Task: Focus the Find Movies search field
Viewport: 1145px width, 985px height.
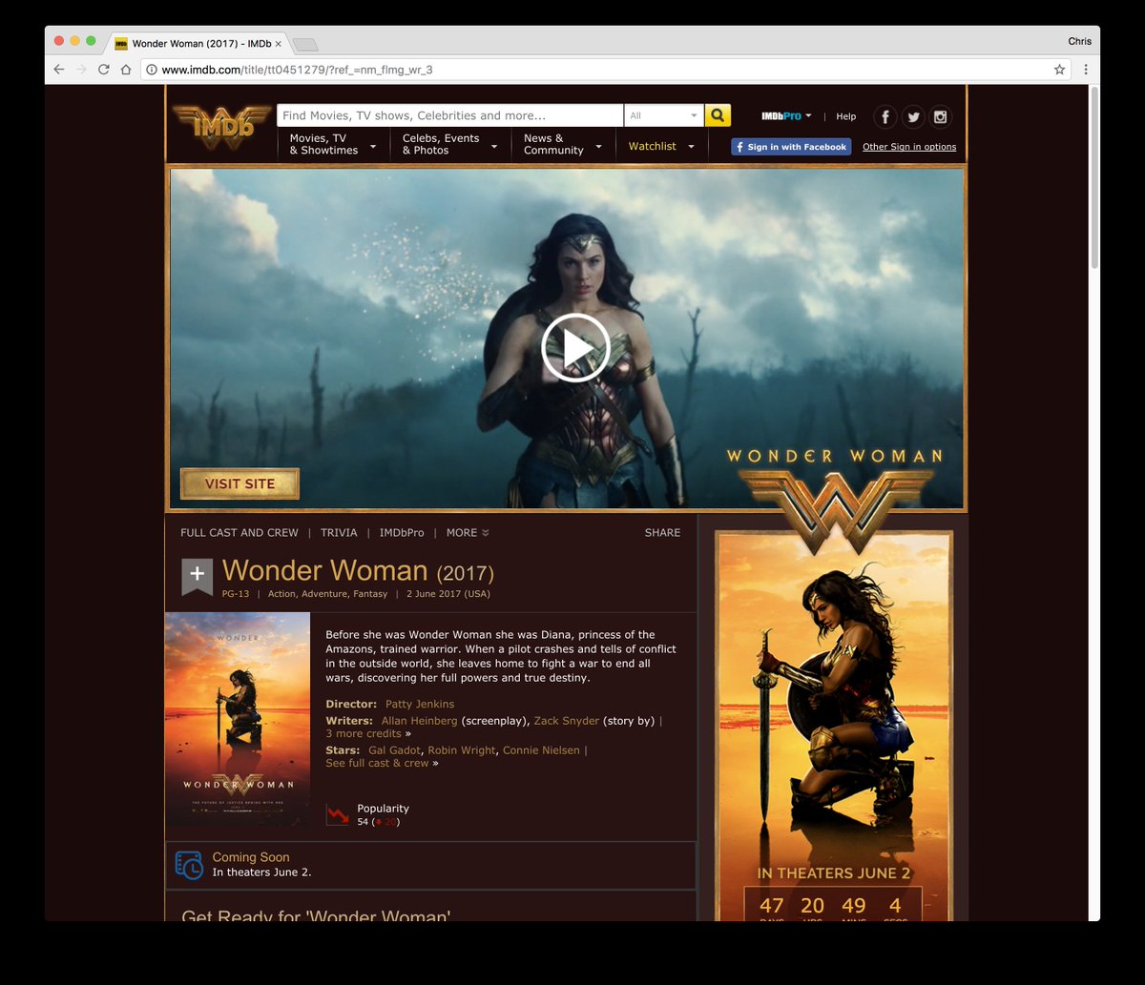Action: [x=449, y=115]
